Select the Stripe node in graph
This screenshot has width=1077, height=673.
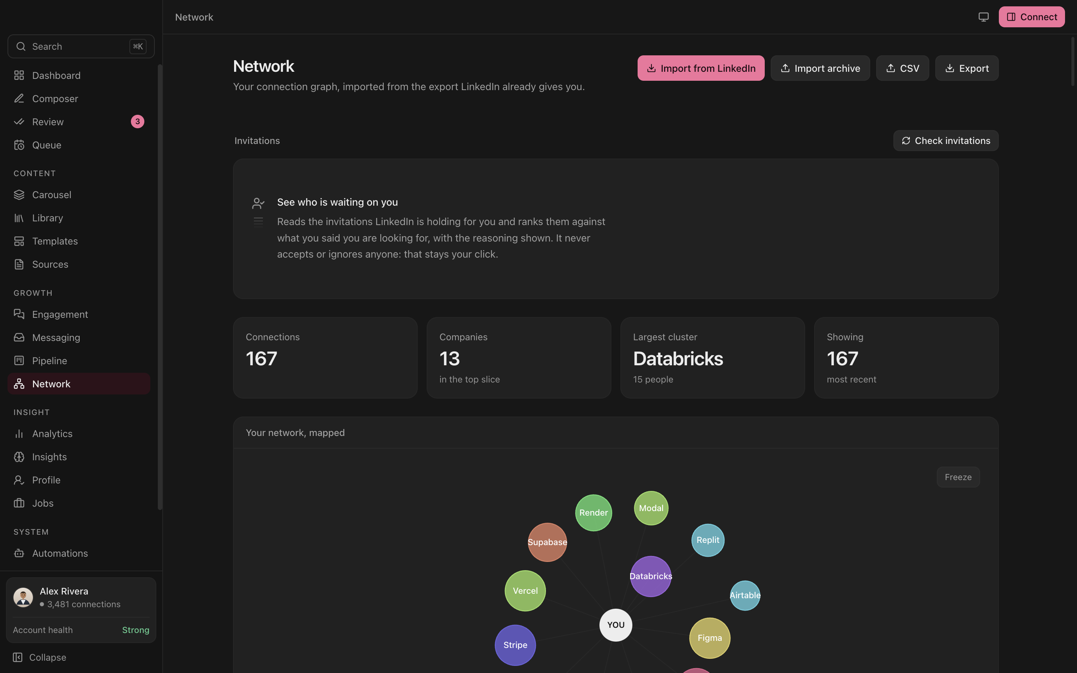[515, 645]
